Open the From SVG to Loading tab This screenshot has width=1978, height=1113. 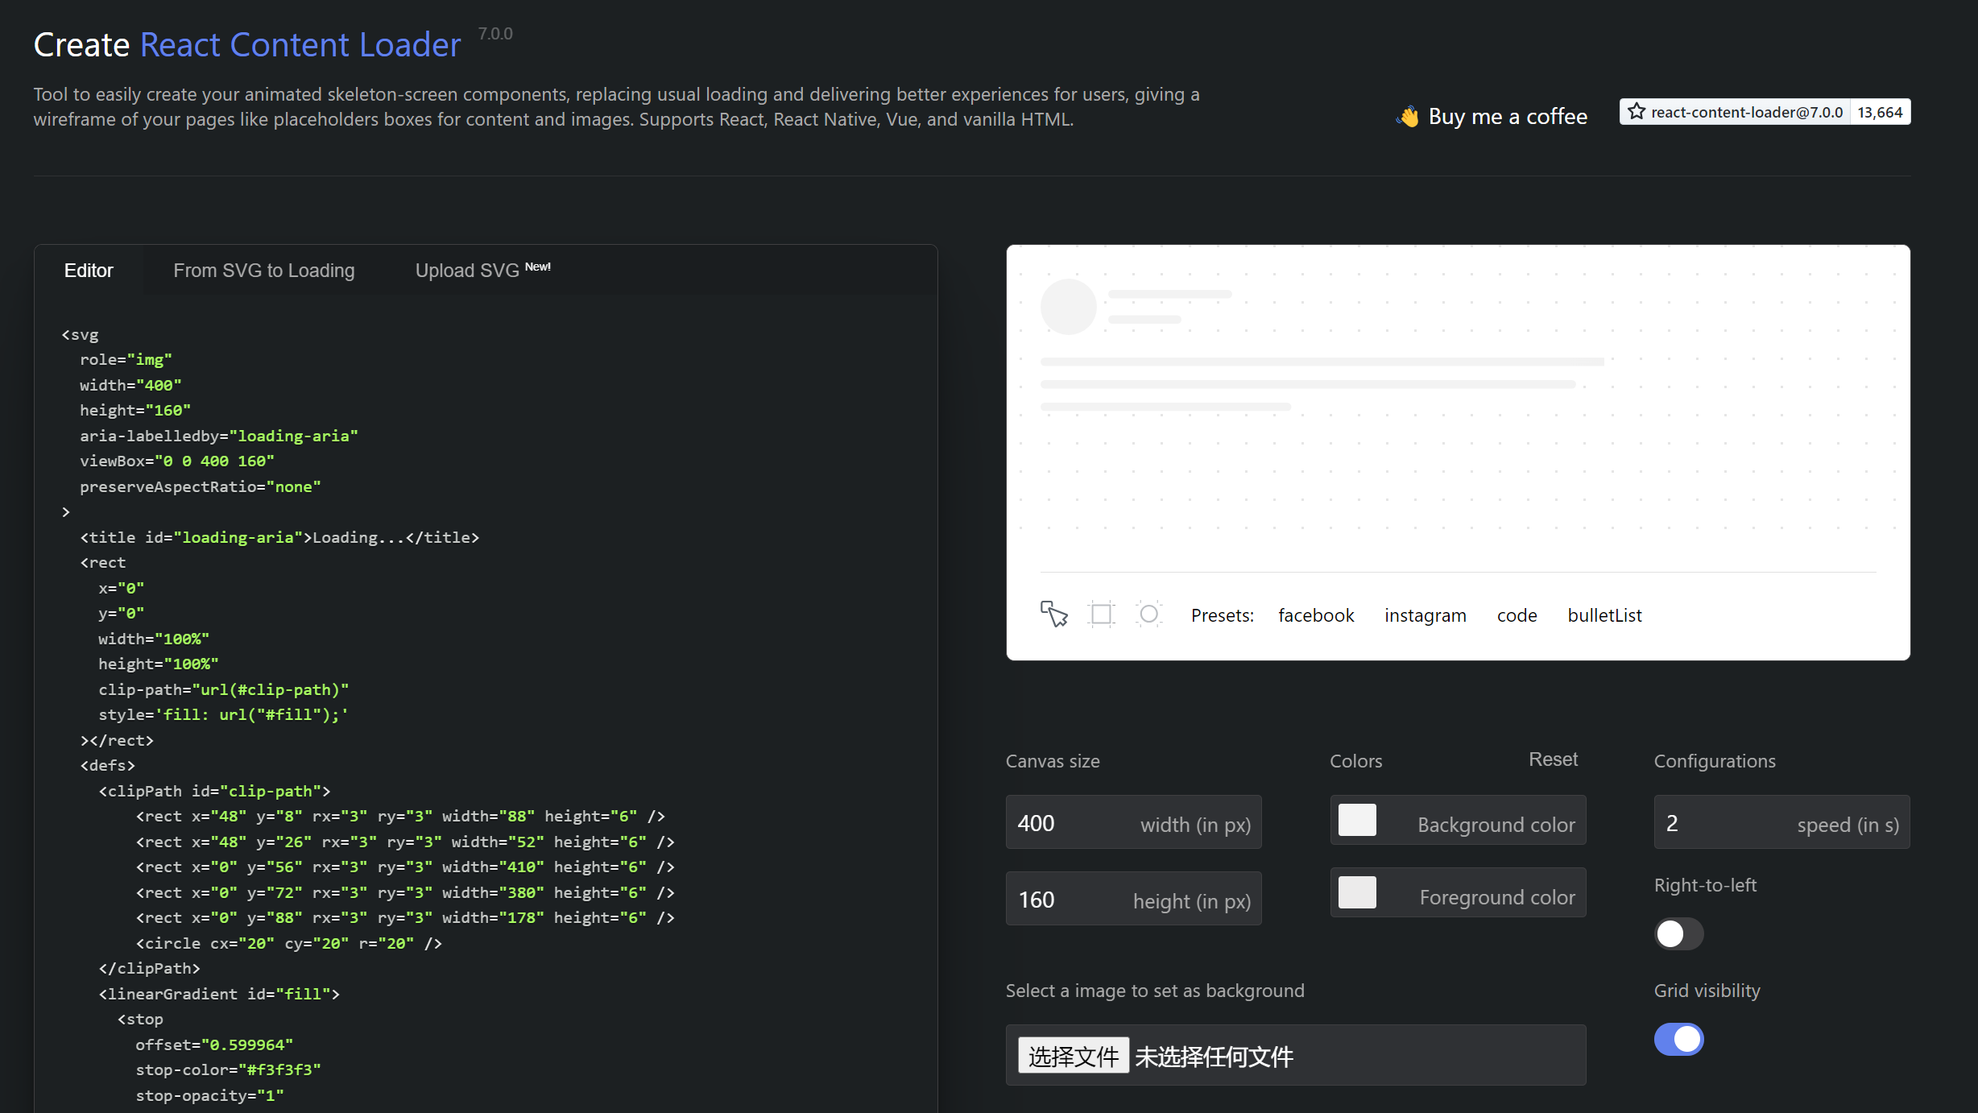(264, 271)
